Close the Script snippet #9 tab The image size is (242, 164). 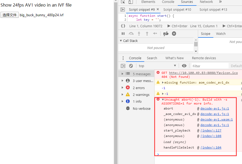(158, 9)
